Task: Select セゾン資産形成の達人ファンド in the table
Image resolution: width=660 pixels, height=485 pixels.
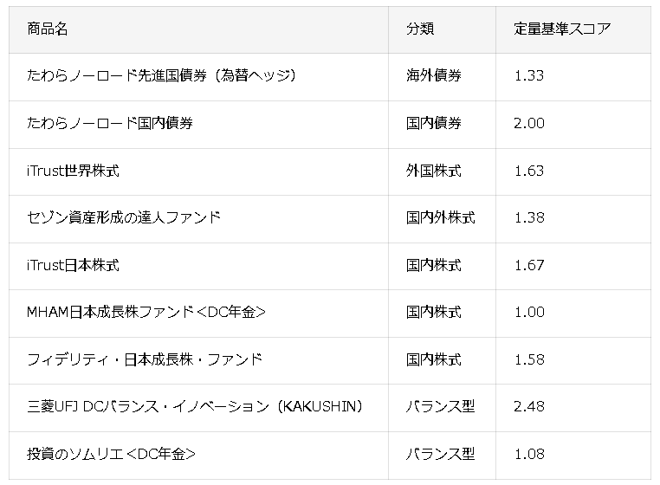Action: 124,217
